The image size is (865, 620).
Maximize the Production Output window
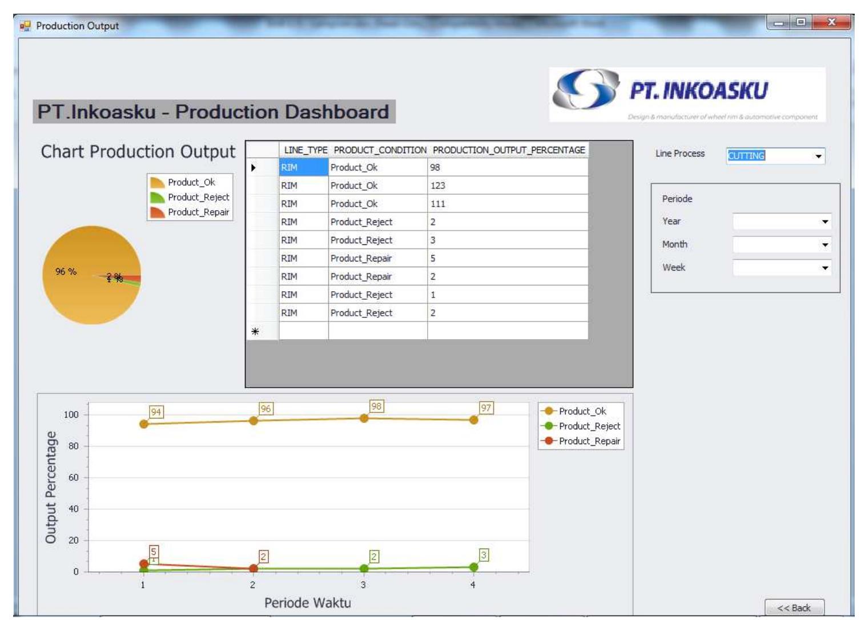(800, 23)
